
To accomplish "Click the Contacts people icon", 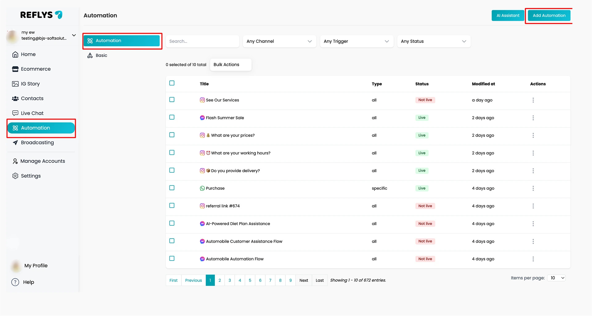I will pos(15,99).
